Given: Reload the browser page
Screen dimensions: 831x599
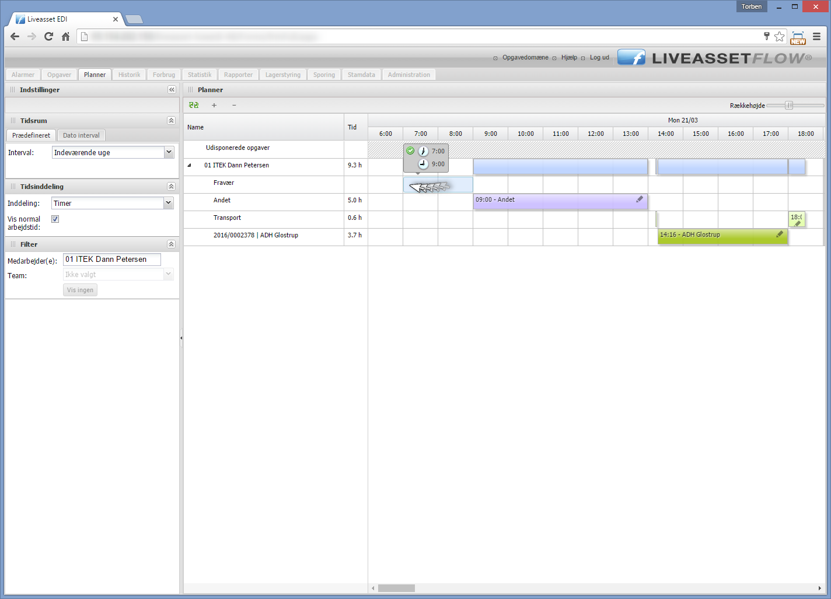Looking at the screenshot, I should click(49, 37).
